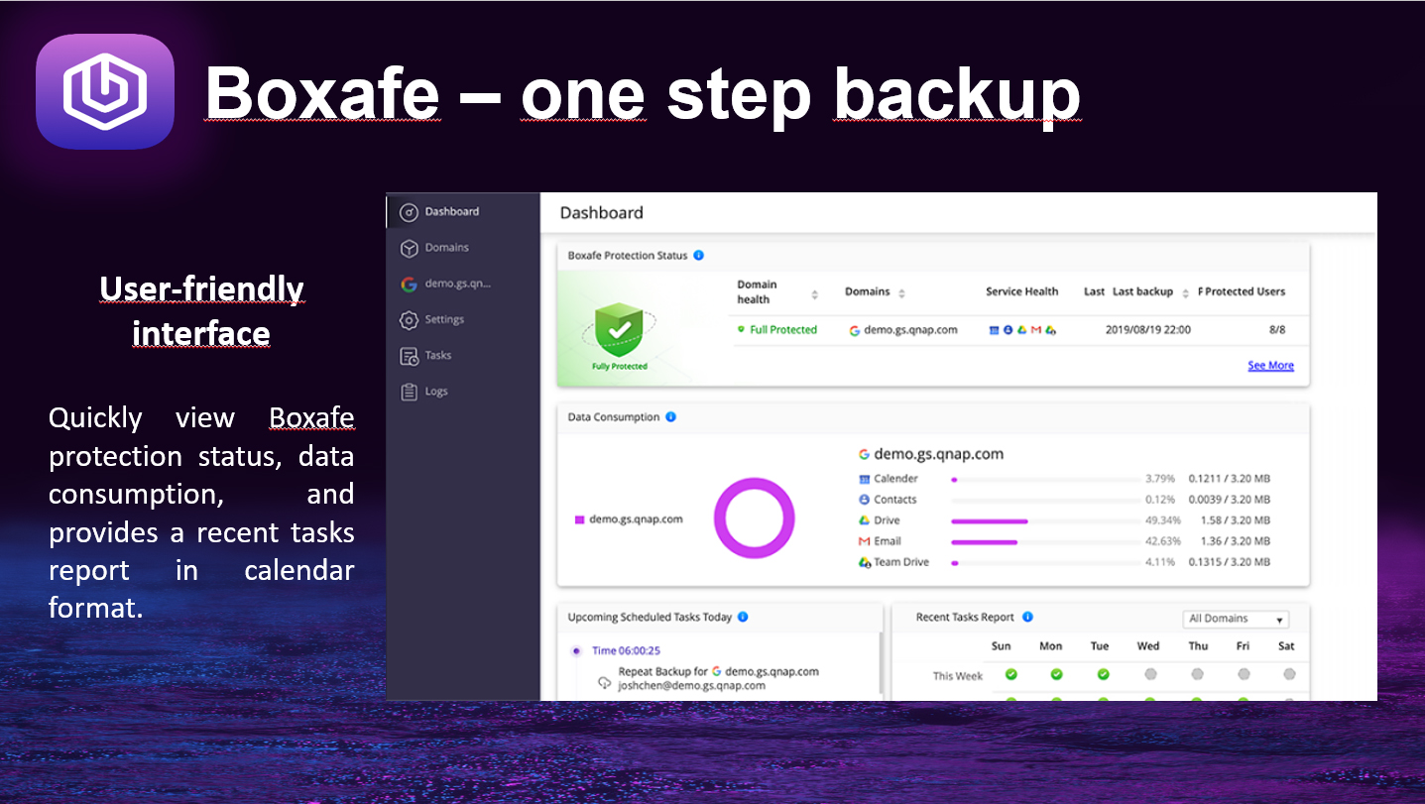The image size is (1425, 804).
Task: Click Team Drive icon in Data Consumption list
Action: [865, 562]
